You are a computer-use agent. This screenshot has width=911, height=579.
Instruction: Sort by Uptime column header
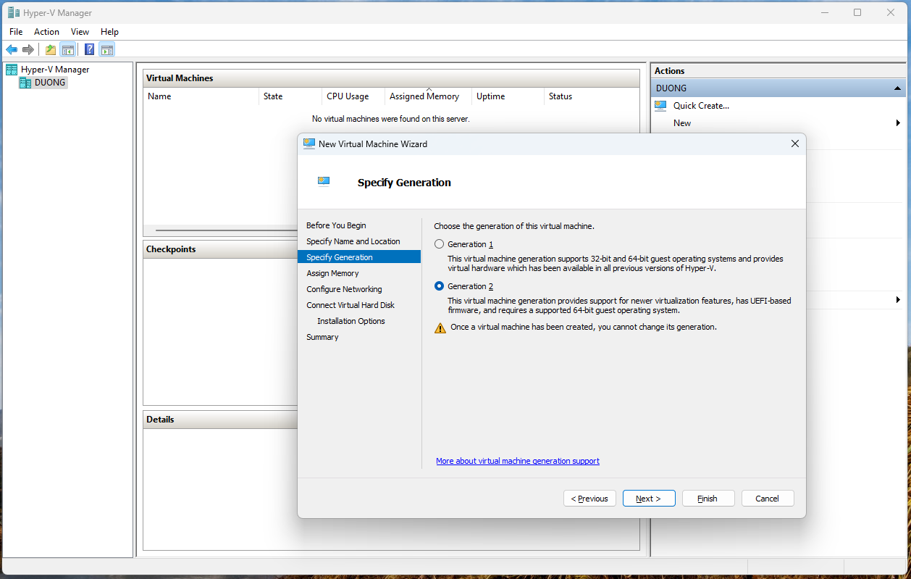pos(508,96)
